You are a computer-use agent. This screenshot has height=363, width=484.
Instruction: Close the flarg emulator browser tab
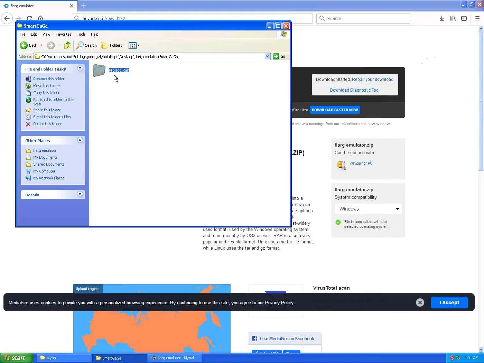click(x=72, y=6)
